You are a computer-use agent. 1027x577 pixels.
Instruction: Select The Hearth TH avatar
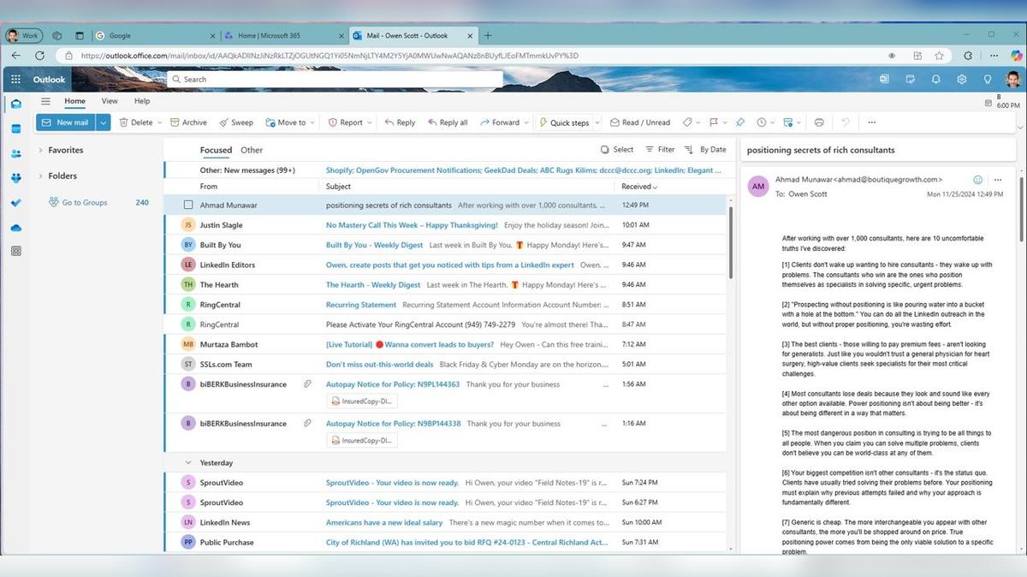[x=188, y=284]
